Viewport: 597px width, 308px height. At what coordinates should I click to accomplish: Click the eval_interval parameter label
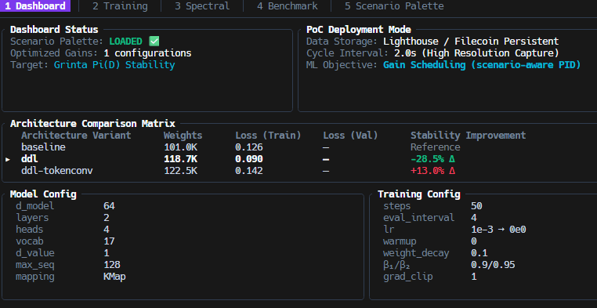coord(419,218)
